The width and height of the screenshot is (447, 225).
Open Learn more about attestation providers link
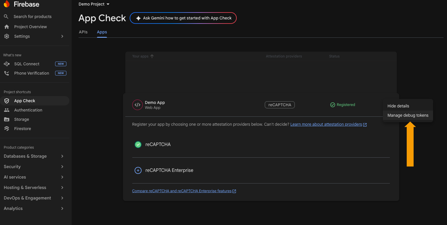(326, 124)
